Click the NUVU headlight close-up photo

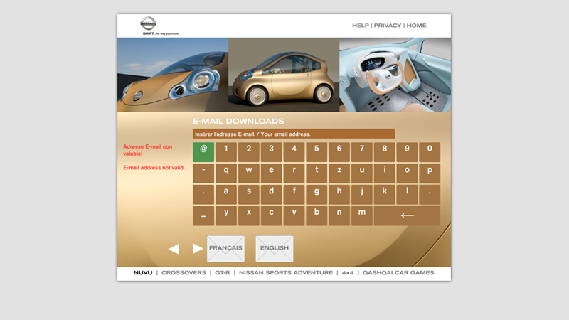pyautogui.click(x=173, y=75)
